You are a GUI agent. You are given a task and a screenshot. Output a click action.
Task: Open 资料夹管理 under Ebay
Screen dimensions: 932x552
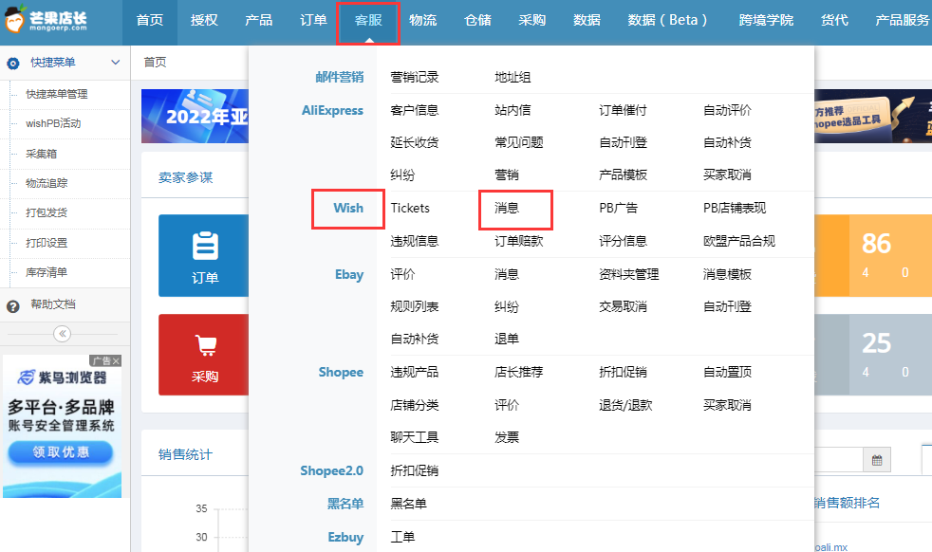(629, 274)
